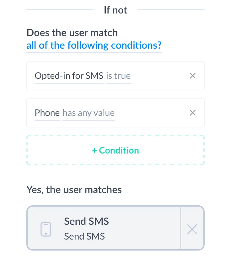Click the phone icon in Send SMS
Viewport: 231px width, 270px height.
pyautogui.click(x=46, y=229)
